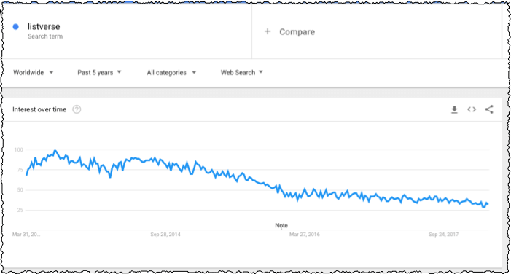Select the Mar 27, 2016 axis label
The image size is (511, 274).
click(x=305, y=234)
